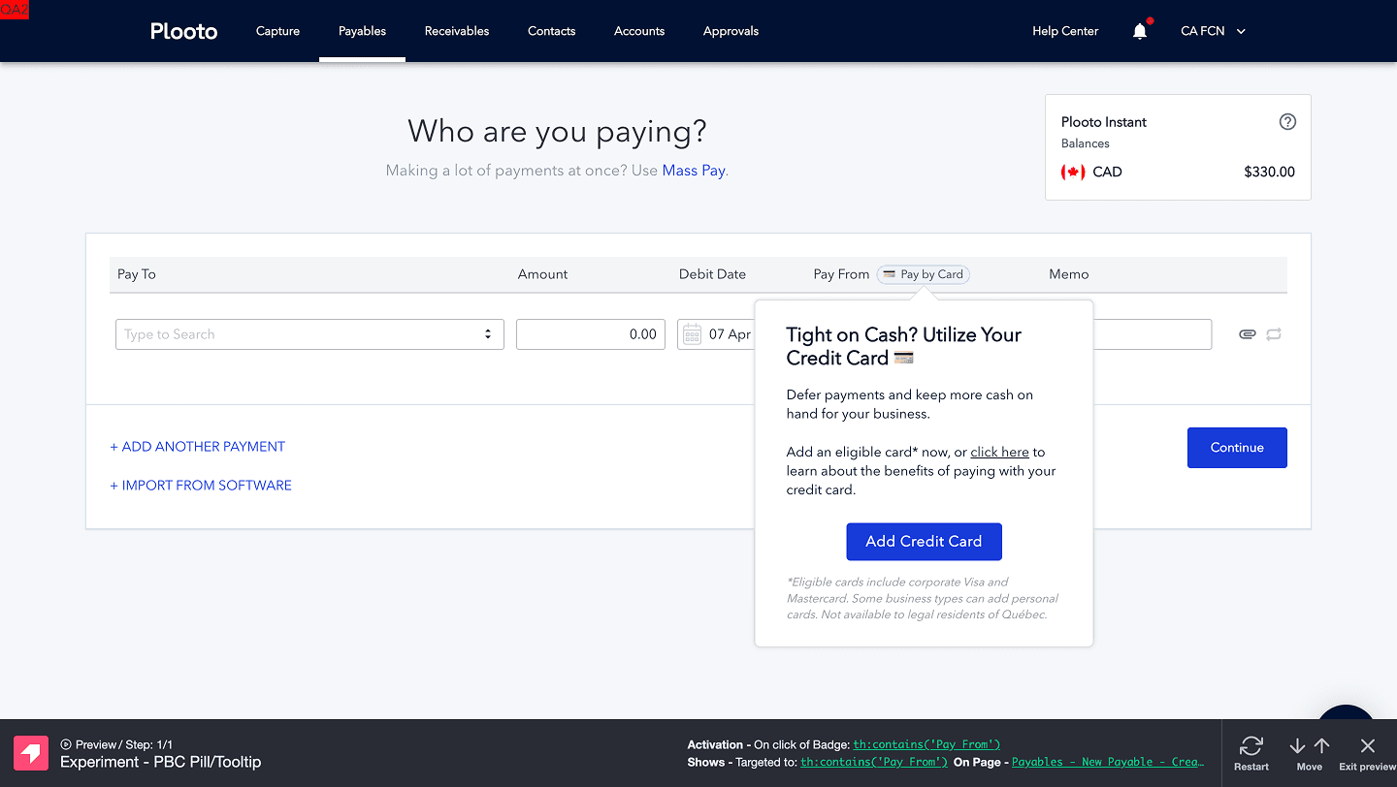Open the Receivables tab
The height and width of the screenshot is (787, 1397).
point(457,31)
